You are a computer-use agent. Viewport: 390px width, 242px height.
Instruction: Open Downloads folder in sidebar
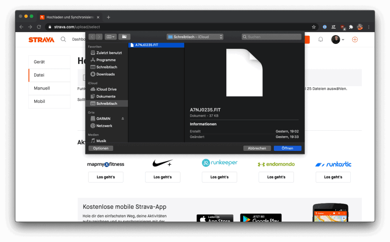pos(107,74)
